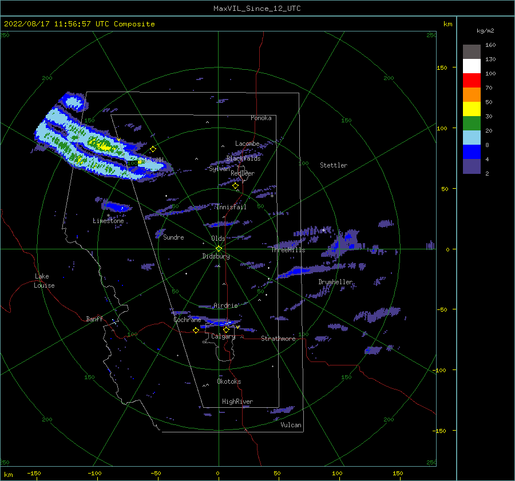The image size is (515, 481).
Task: Click the Vulcan label
Action: [x=291, y=425]
